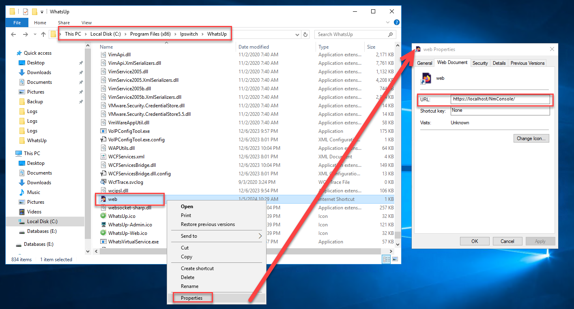The height and width of the screenshot is (309, 574).
Task: Click the Back navigation arrow in Explorer
Action: pos(13,34)
